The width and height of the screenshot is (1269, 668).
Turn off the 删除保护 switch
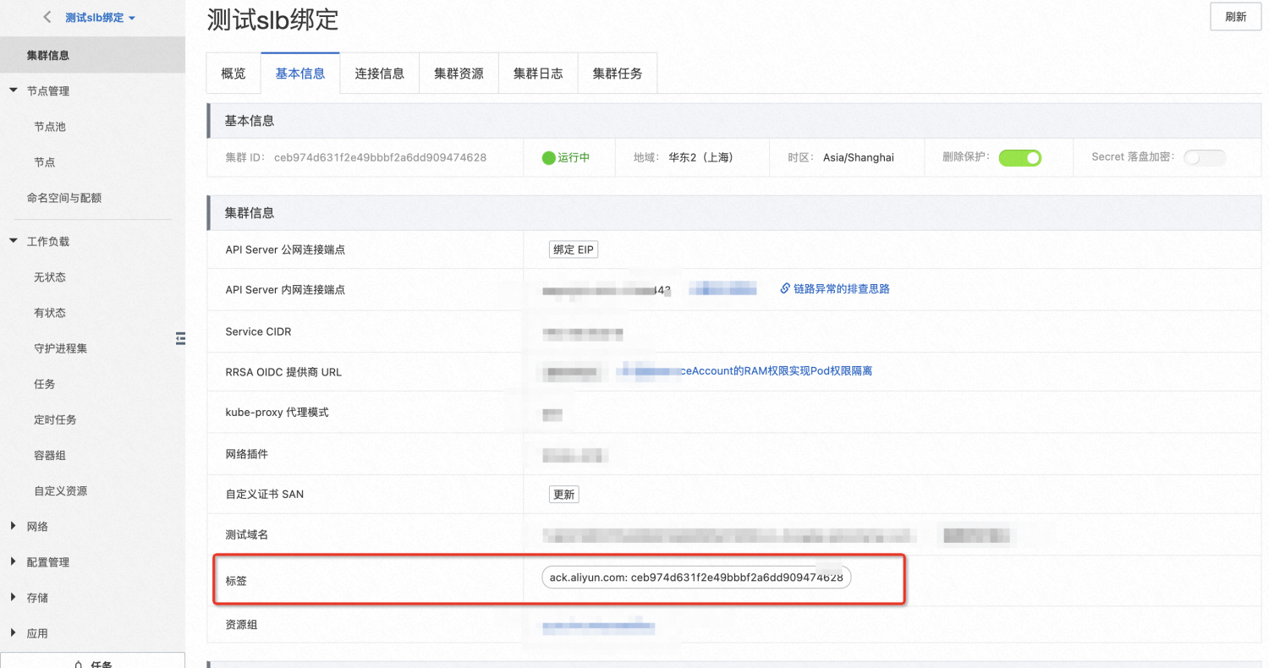coord(1019,157)
